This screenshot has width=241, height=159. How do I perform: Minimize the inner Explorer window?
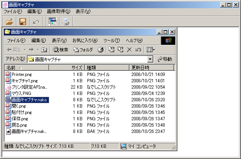pyautogui.click(x=160, y=32)
